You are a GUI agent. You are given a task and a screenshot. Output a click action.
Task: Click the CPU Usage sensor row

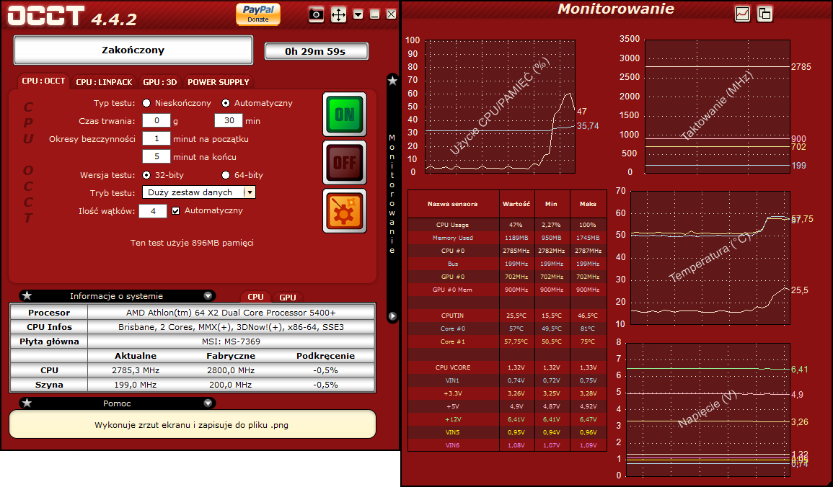507,225
